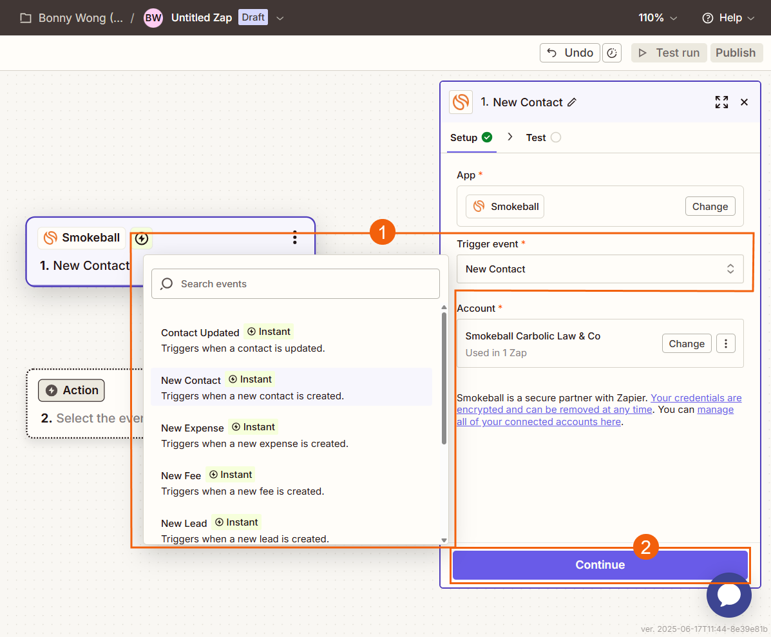Select the New Expense trigger

tap(291, 435)
